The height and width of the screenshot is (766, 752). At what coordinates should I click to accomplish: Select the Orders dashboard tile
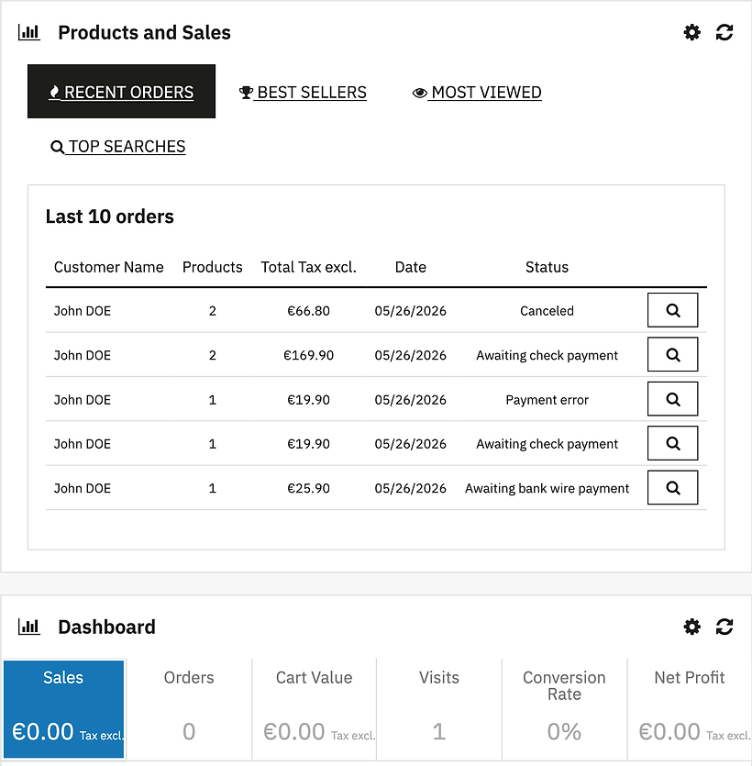click(x=189, y=709)
